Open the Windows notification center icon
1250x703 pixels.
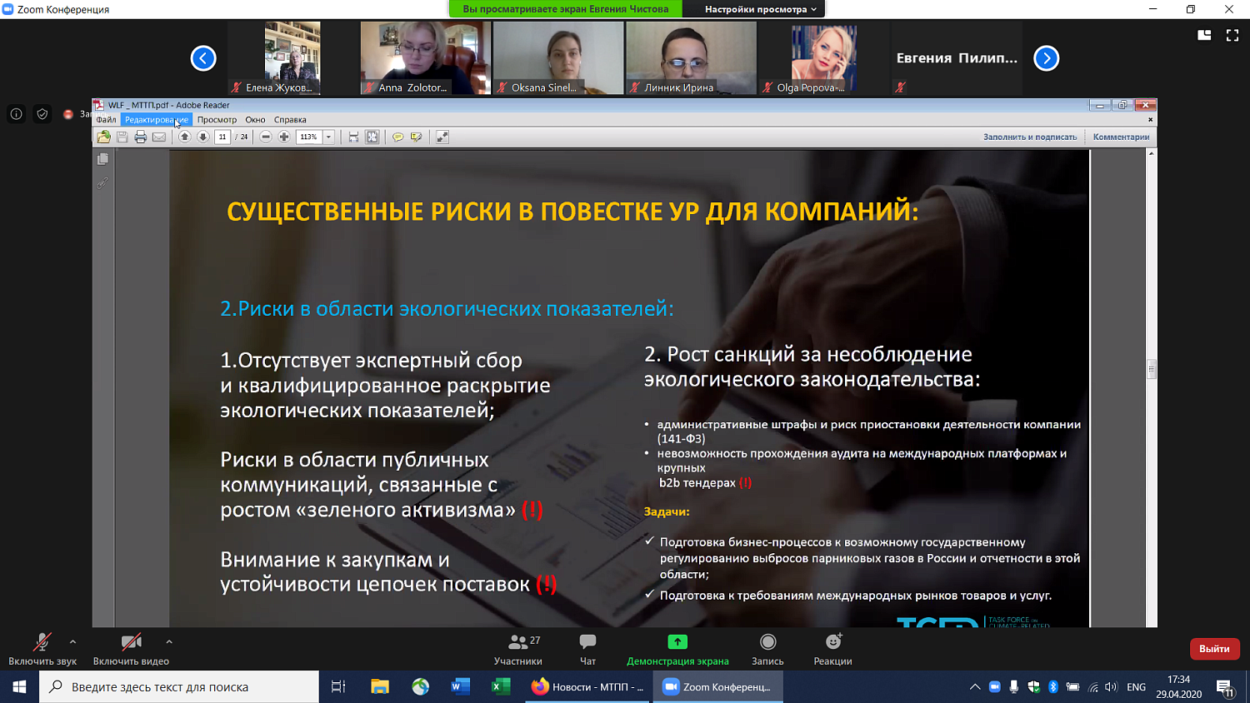pyautogui.click(x=1225, y=688)
